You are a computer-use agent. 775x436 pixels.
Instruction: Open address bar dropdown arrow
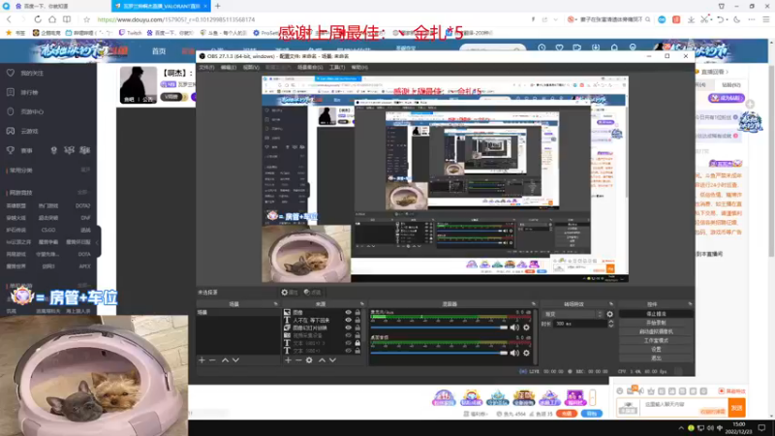coord(555,19)
